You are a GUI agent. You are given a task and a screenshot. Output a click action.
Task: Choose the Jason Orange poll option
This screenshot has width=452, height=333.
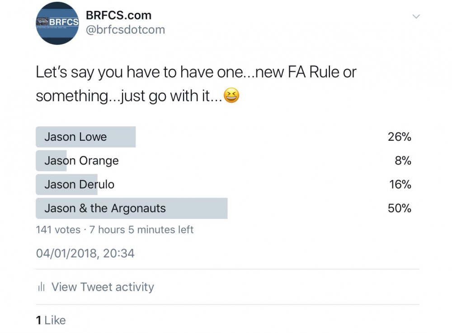point(81,161)
